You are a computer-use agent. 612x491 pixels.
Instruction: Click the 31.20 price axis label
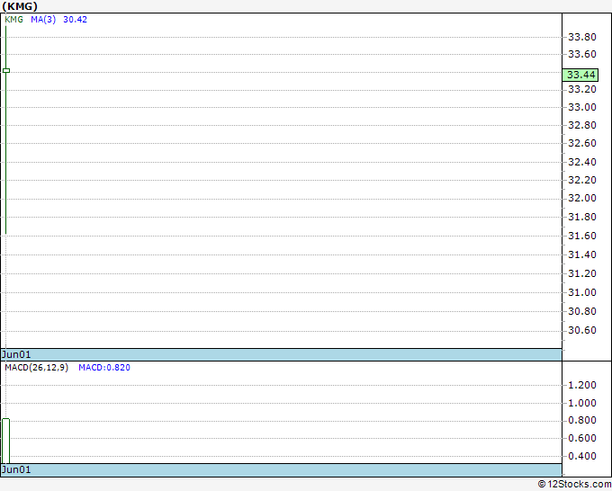tap(582, 273)
